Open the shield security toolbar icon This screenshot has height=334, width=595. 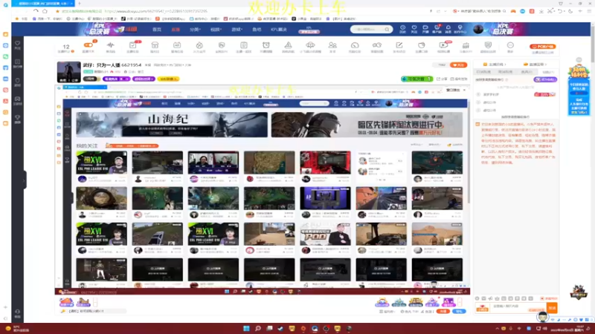[488, 47]
